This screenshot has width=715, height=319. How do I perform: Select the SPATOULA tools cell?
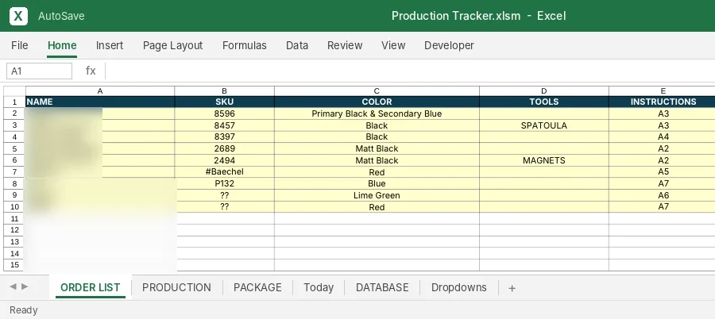tap(544, 125)
